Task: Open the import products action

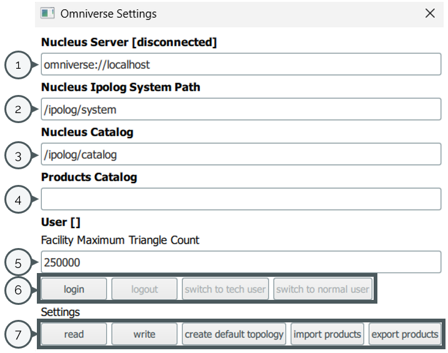Action: click(327, 334)
